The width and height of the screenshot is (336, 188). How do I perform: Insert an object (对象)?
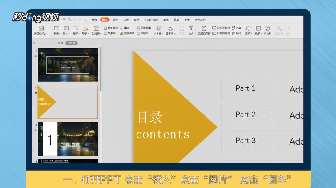coord(236,28)
